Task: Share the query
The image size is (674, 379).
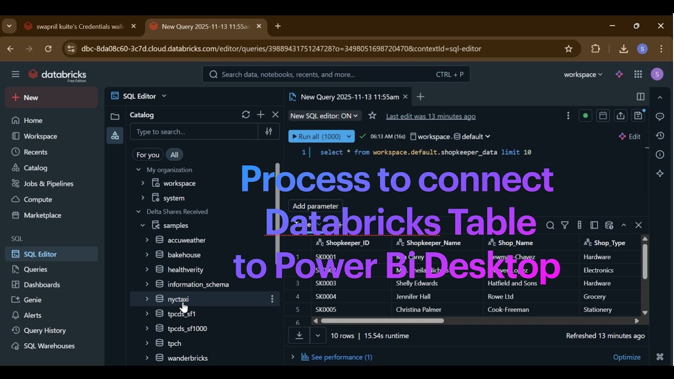Action: click(621, 116)
